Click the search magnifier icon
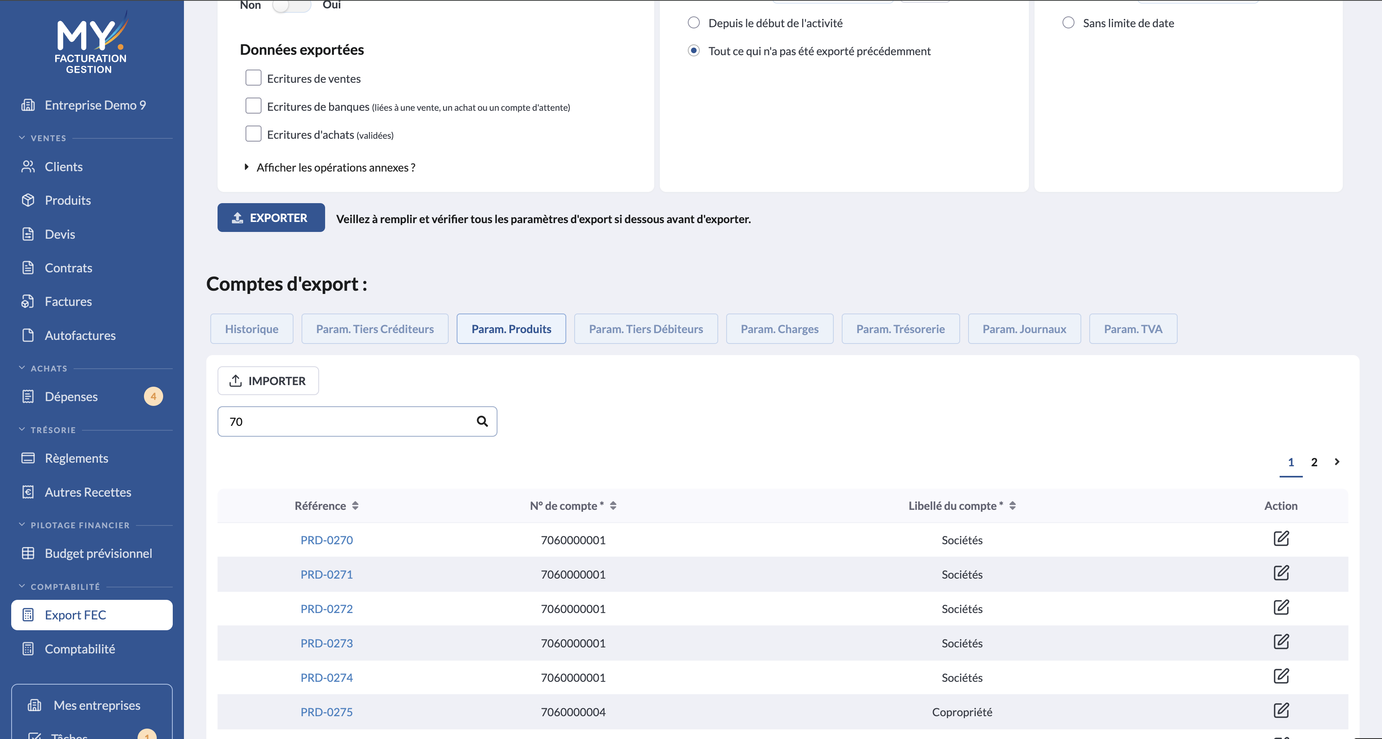 pyautogui.click(x=482, y=421)
